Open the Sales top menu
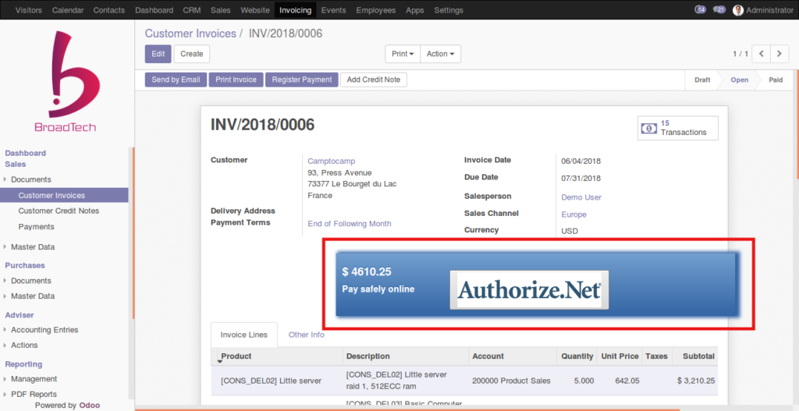 click(221, 10)
